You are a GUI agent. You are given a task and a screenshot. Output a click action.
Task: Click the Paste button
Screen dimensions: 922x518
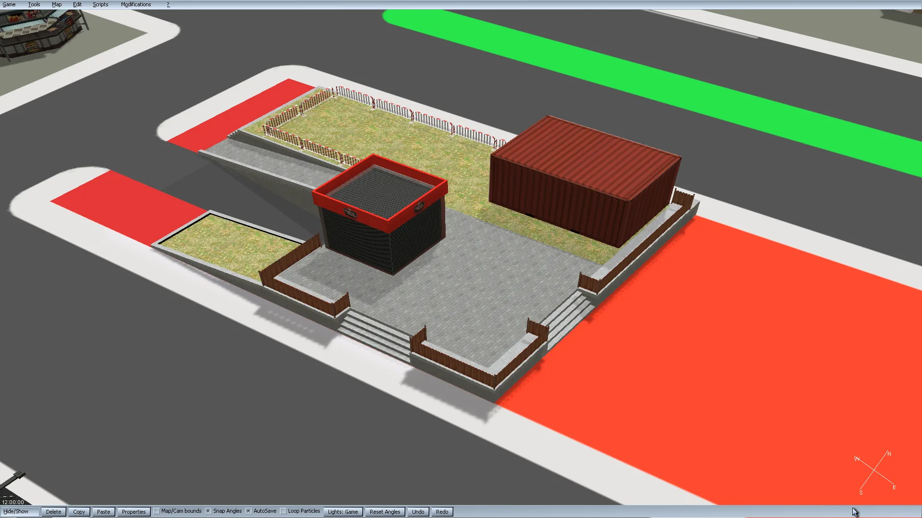tap(103, 512)
